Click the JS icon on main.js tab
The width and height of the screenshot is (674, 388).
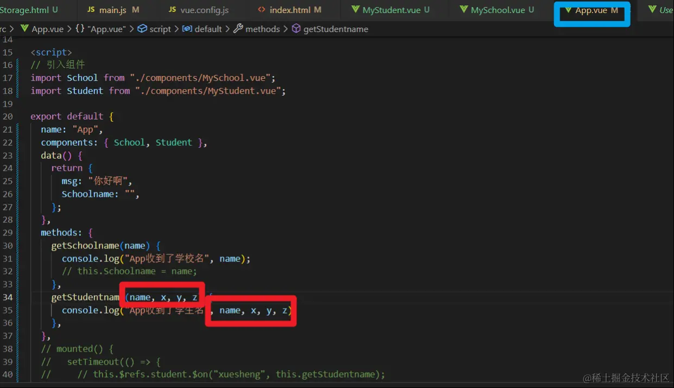91,10
